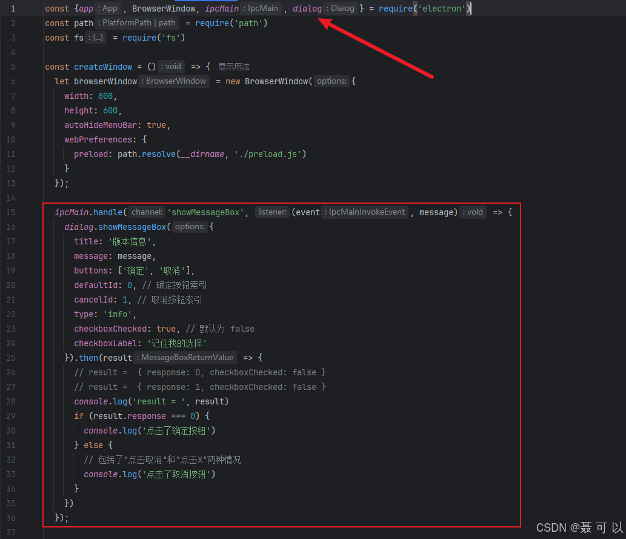Image resolution: width=626 pixels, height=539 pixels.
Task: Click line number 25 in the gutter
Action: (x=11, y=358)
